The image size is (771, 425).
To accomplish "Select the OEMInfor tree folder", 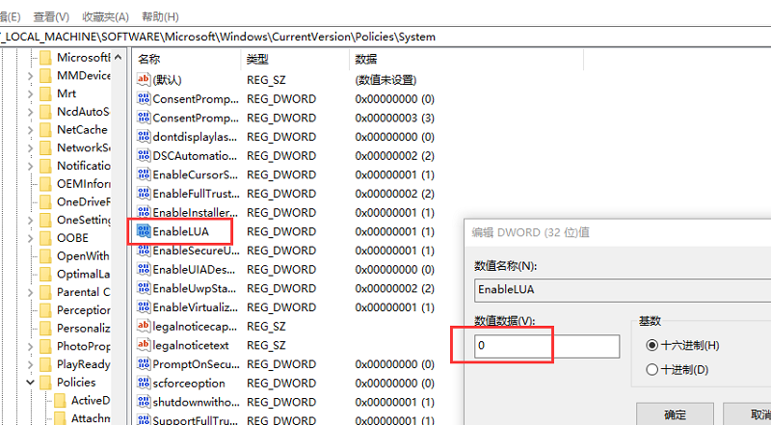I will [84, 184].
